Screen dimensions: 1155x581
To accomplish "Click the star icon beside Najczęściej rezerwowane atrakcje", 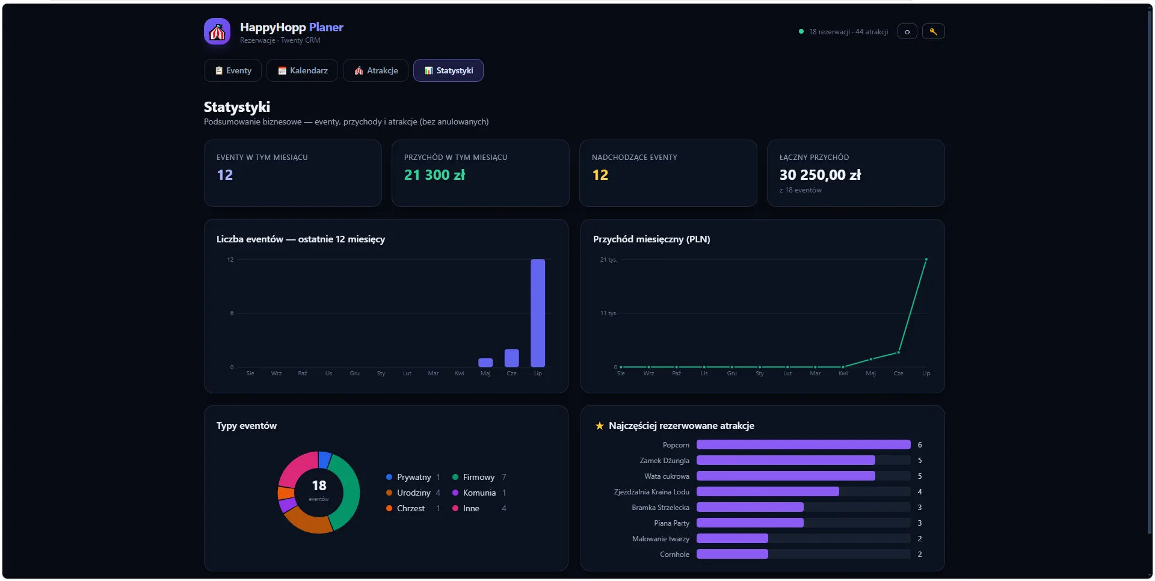I will point(599,426).
